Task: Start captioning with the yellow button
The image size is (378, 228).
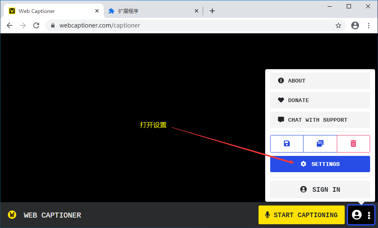Action: pyautogui.click(x=301, y=215)
